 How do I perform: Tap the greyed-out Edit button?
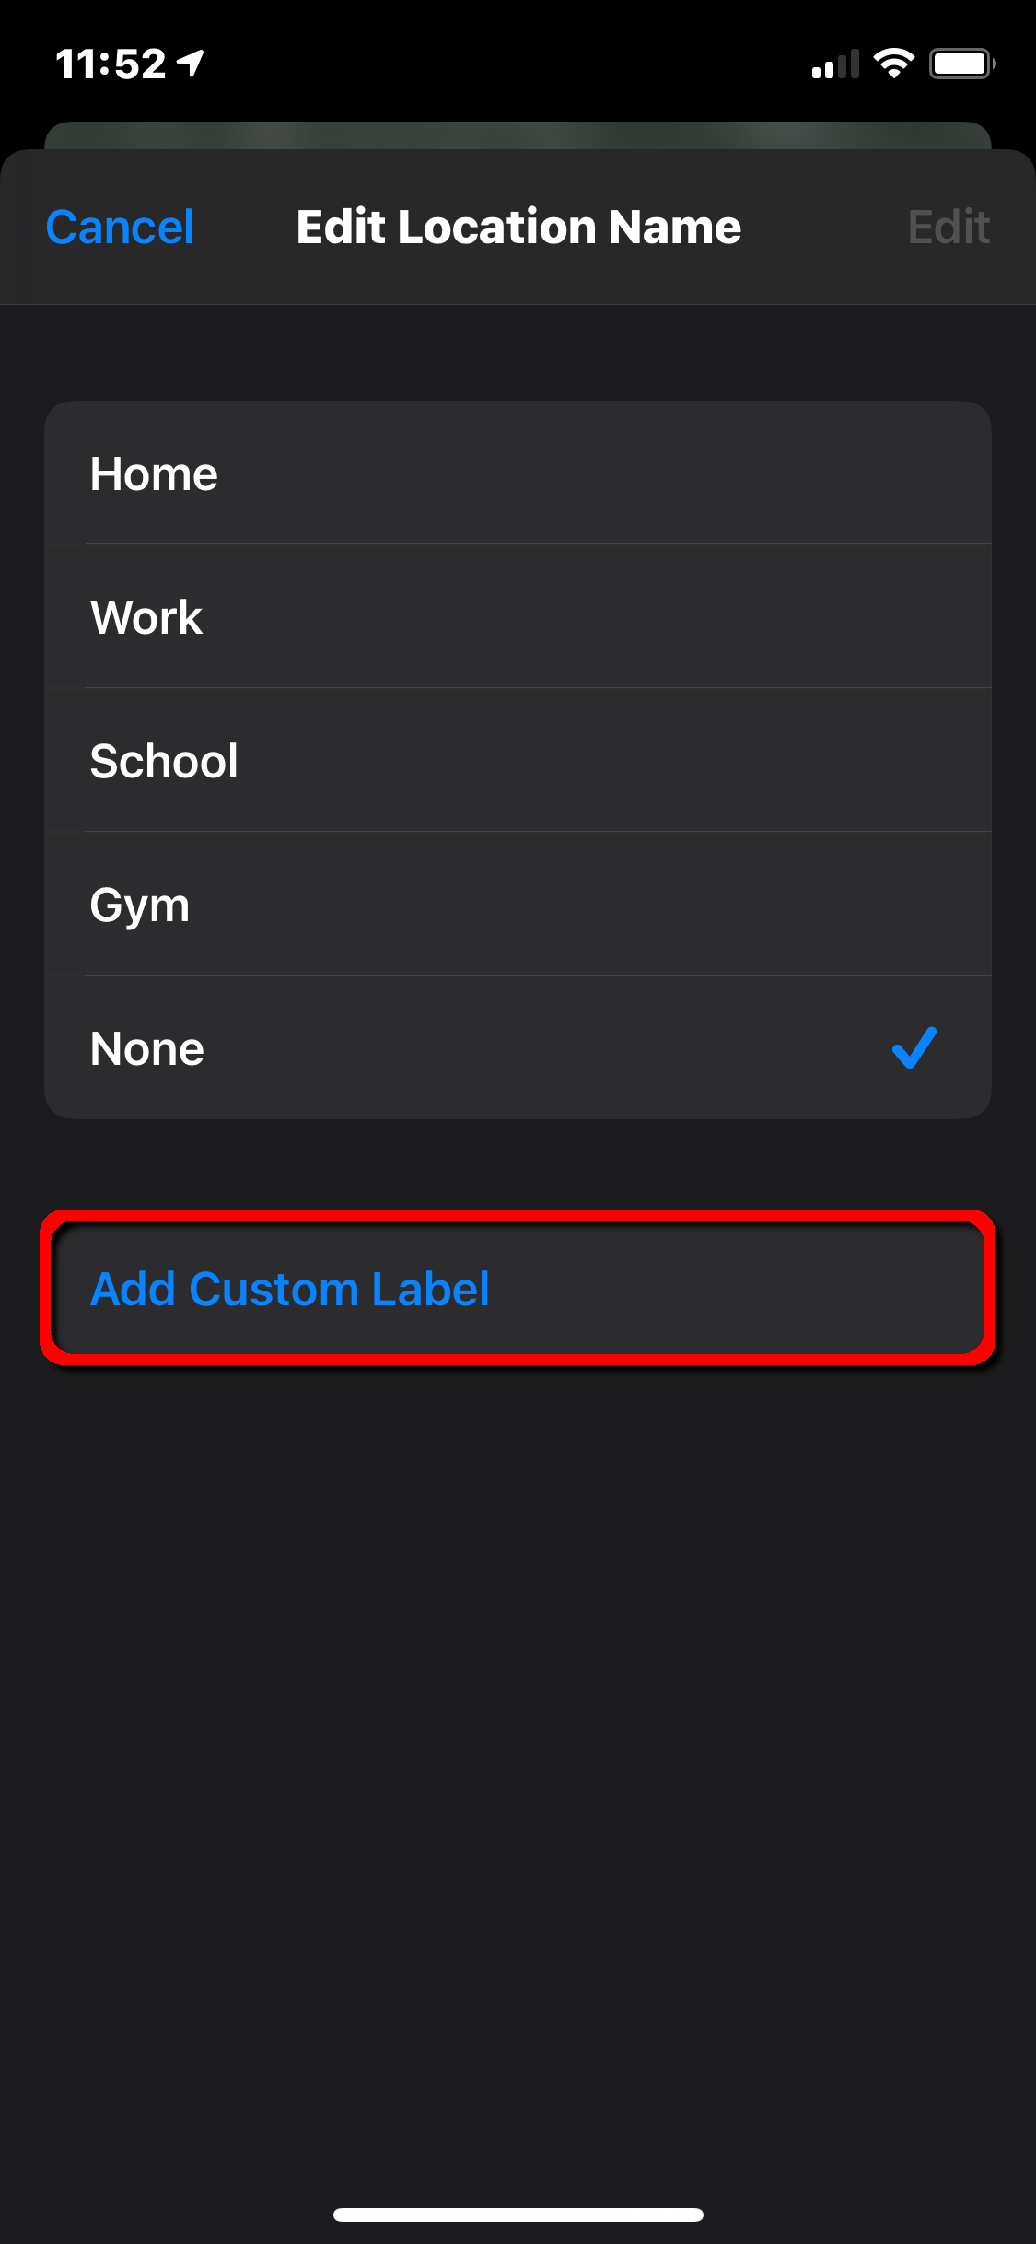click(x=949, y=227)
